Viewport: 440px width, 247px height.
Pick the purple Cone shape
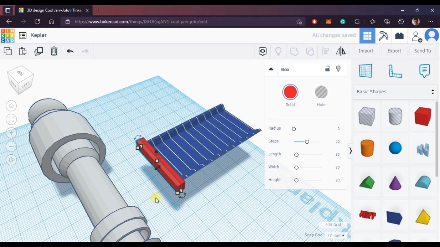395,182
